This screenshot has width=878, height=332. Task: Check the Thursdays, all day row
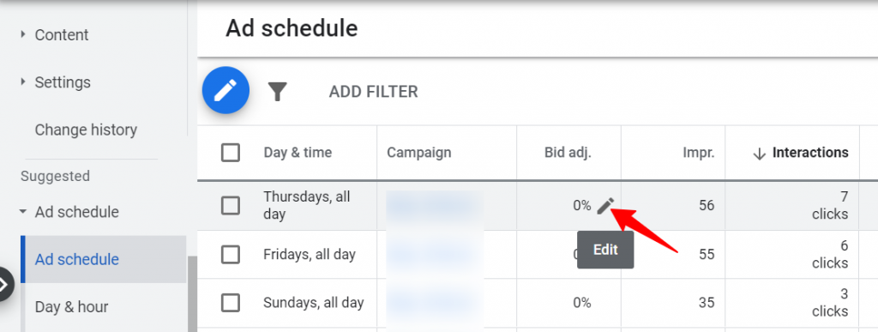coord(231,206)
